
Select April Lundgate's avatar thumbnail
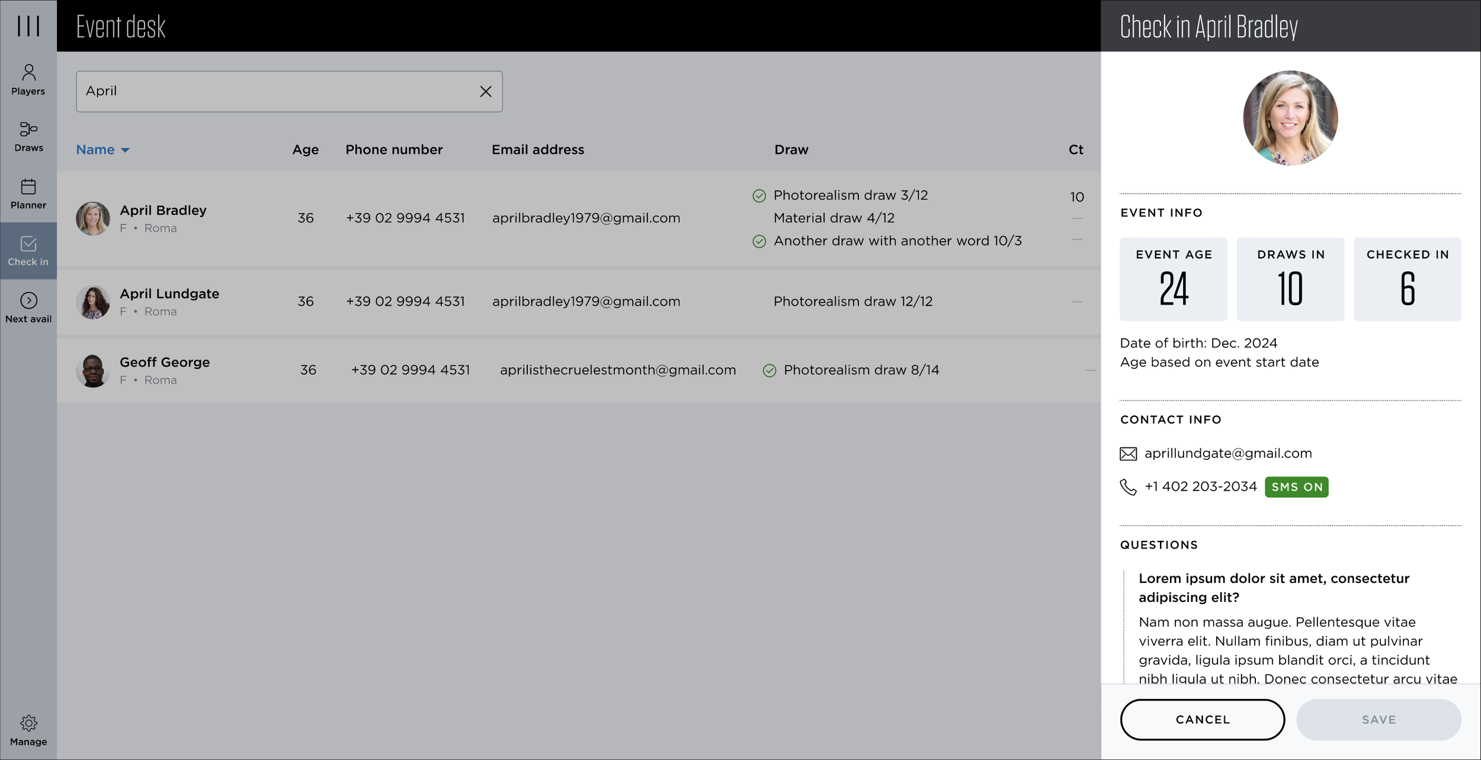click(93, 302)
